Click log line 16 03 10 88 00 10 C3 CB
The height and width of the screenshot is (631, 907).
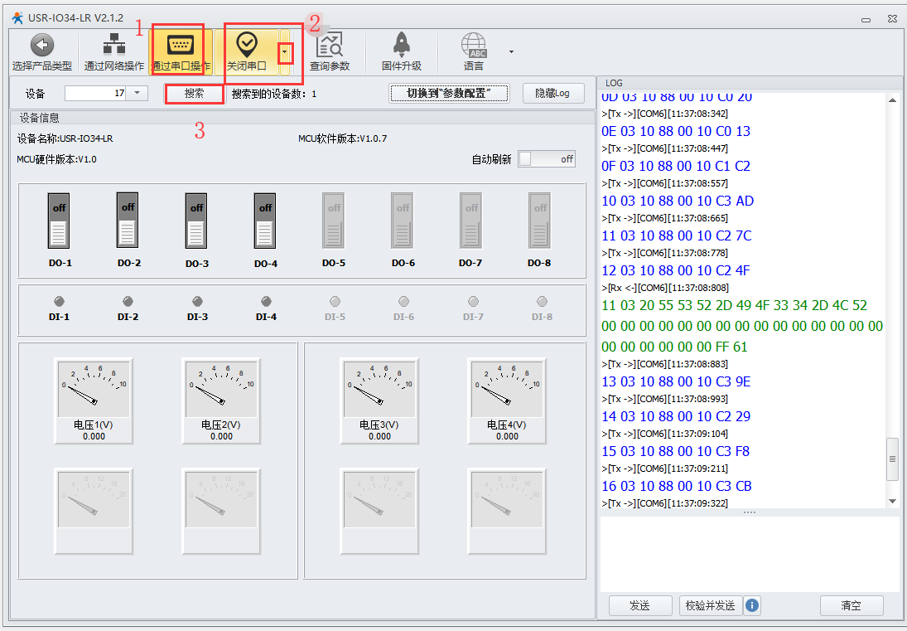click(x=676, y=486)
